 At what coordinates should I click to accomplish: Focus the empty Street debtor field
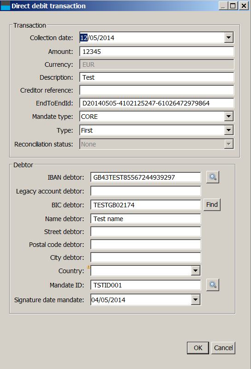(x=146, y=232)
